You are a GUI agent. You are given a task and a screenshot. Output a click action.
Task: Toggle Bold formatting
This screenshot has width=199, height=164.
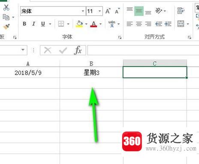coord(24,24)
